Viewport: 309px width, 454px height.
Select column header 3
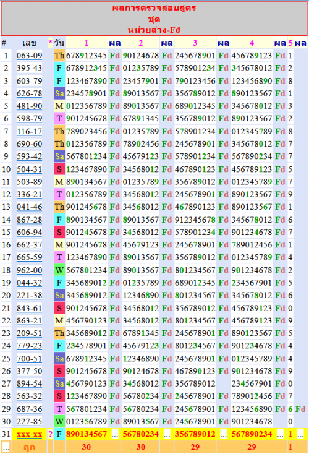[x=195, y=43]
